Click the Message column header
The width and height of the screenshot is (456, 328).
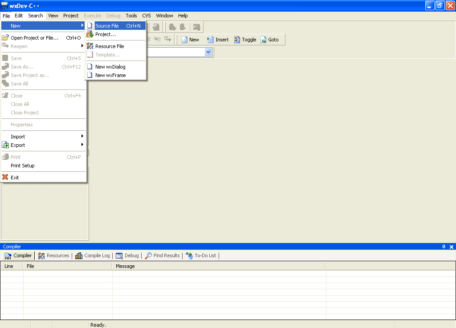coord(219,266)
